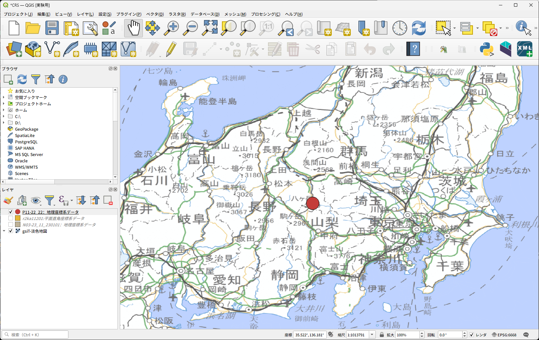Open the プロセシング(C) menu

pos(265,14)
